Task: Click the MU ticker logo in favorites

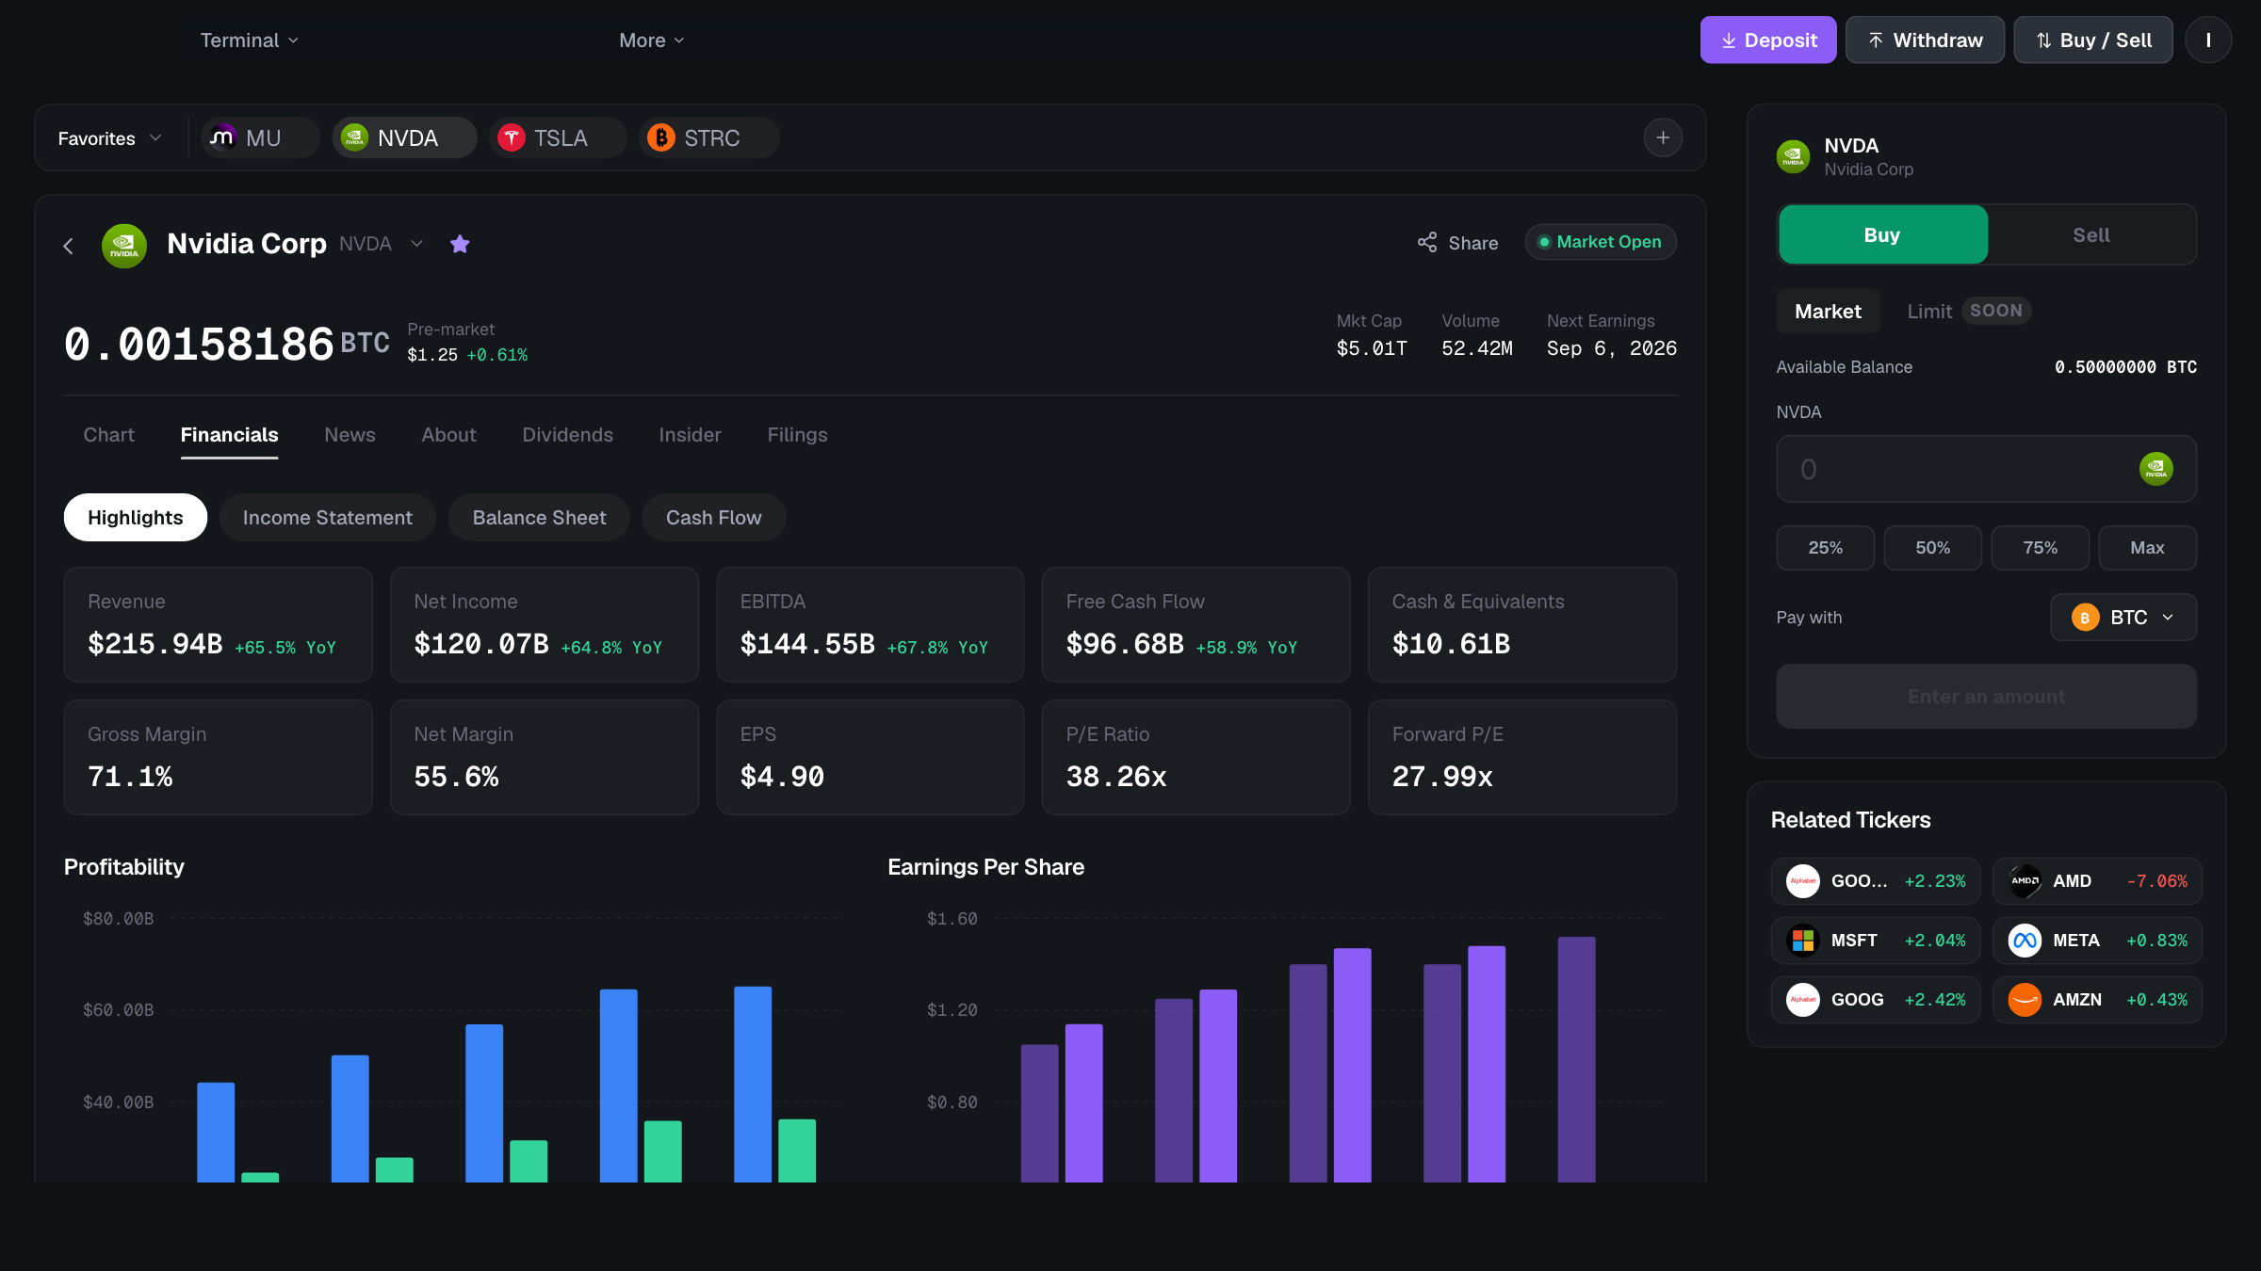Action: point(222,137)
